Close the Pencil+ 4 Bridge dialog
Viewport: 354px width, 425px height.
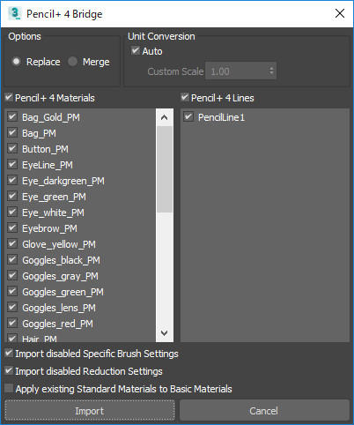click(340, 13)
